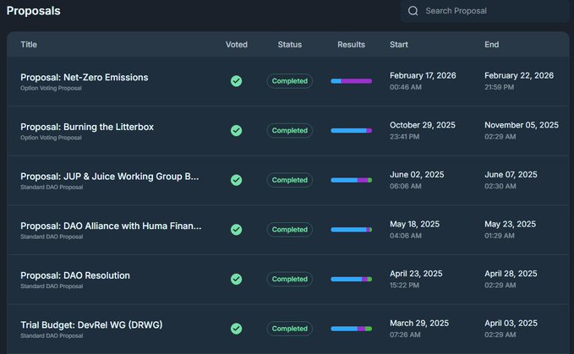Click Standard DAO Proposal label under DevRel WG

click(x=52, y=335)
